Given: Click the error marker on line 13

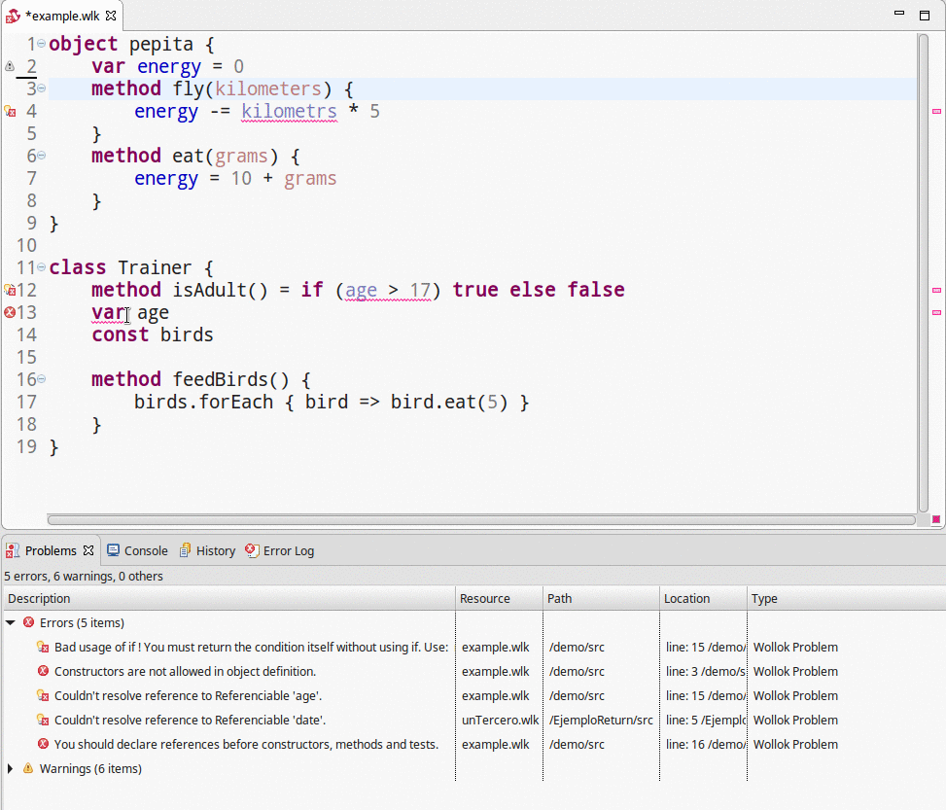Looking at the screenshot, I should 10,312.
